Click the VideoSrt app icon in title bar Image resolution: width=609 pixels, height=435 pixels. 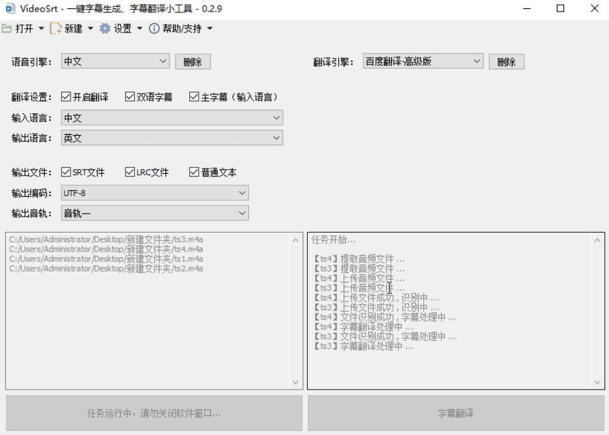coord(10,8)
